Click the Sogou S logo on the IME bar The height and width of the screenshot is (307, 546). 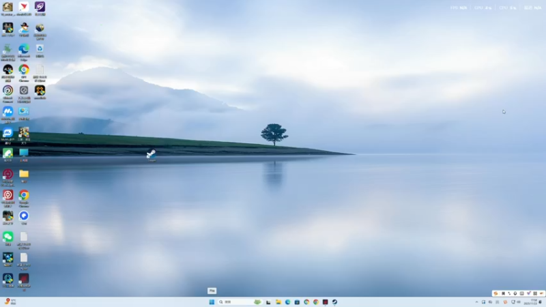pos(495,293)
